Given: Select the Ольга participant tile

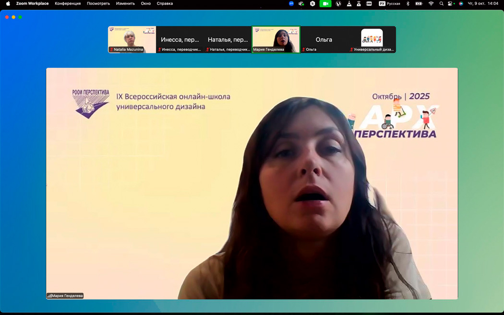Looking at the screenshot, I should [x=324, y=39].
